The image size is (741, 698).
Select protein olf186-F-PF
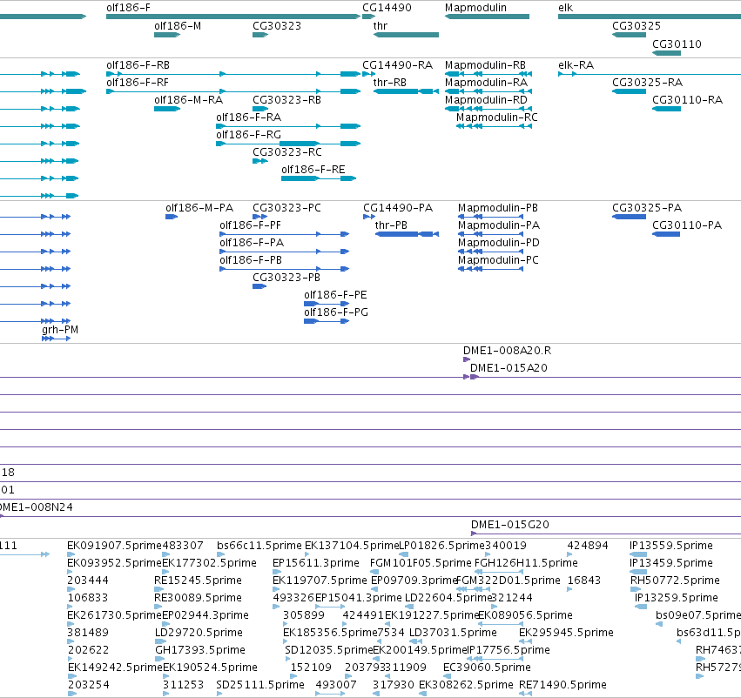[x=285, y=234]
